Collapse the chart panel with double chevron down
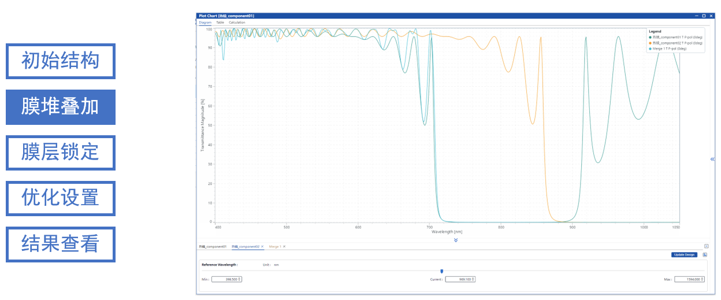 coord(456,240)
